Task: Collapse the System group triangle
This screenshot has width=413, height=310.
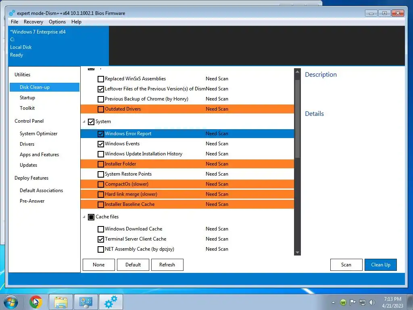Action: click(84, 122)
